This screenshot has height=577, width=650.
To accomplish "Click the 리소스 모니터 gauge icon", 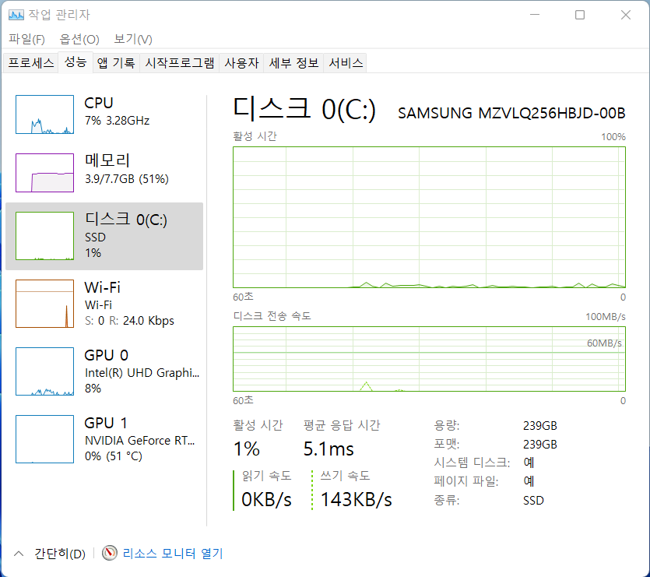I will pyautogui.click(x=110, y=554).
